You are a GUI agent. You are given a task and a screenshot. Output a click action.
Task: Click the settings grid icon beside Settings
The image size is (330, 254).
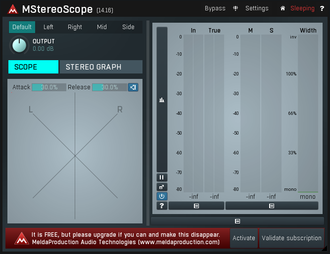(236, 8)
